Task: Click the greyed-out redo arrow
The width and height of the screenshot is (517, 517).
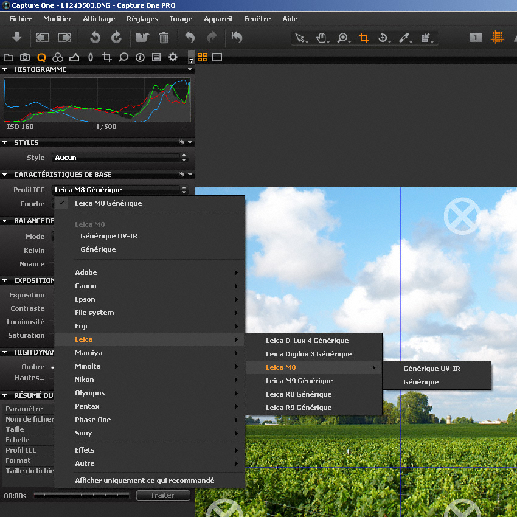Action: (x=212, y=37)
